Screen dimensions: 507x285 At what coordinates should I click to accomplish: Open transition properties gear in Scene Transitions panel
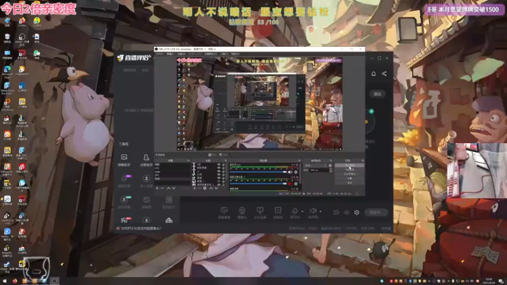(330, 165)
